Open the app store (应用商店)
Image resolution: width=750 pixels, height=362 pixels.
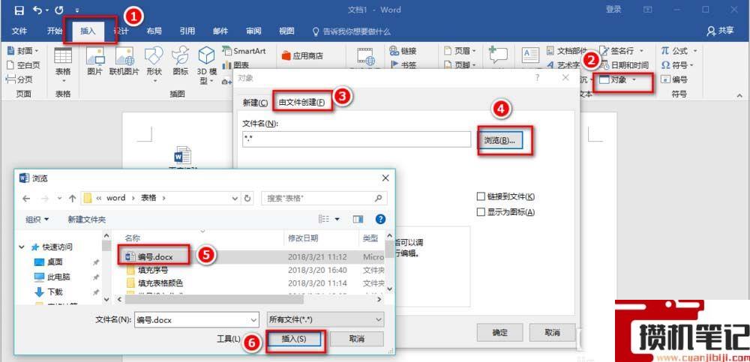click(302, 56)
